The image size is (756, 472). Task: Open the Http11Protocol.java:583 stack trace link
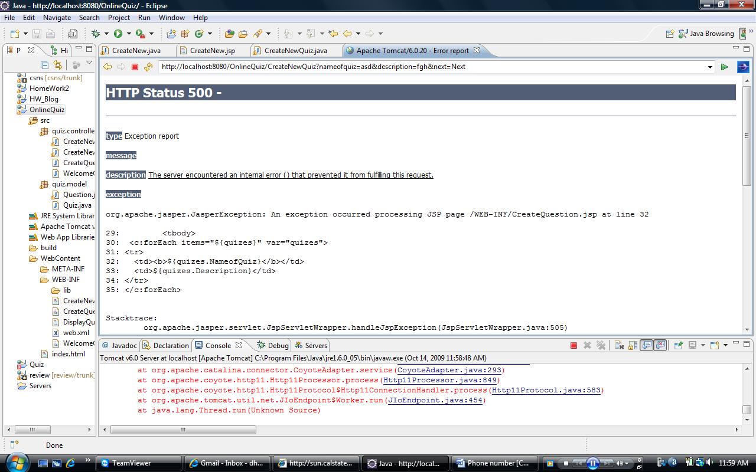point(546,390)
